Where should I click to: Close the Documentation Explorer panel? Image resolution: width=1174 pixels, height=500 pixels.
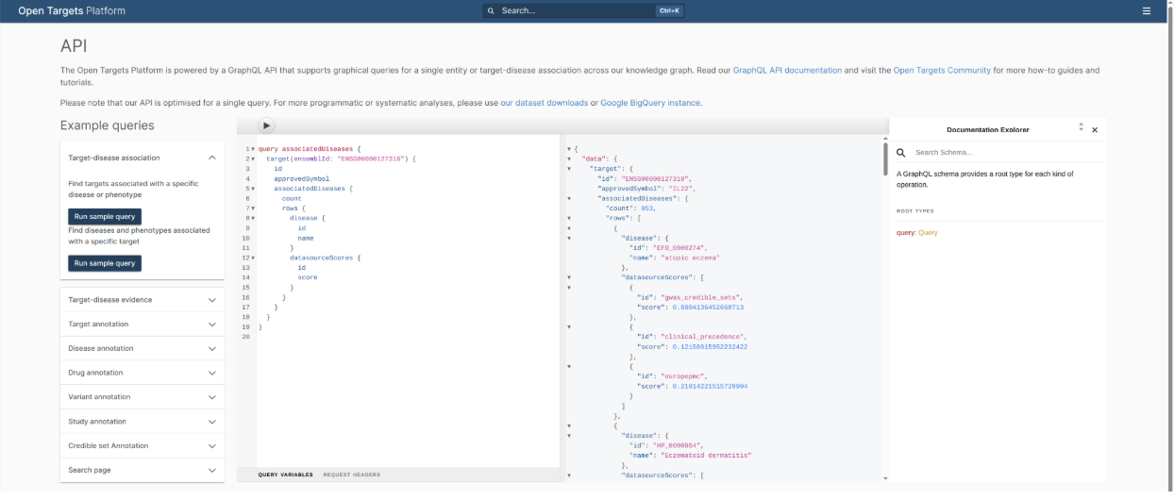1095,130
